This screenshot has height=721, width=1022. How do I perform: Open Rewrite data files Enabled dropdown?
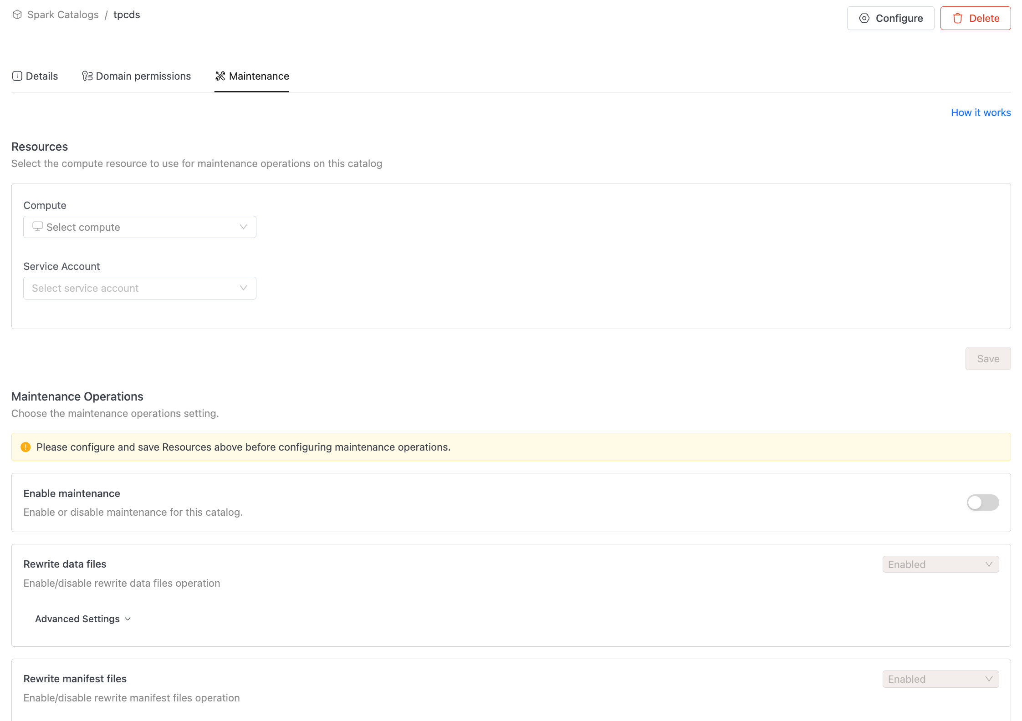click(x=940, y=564)
